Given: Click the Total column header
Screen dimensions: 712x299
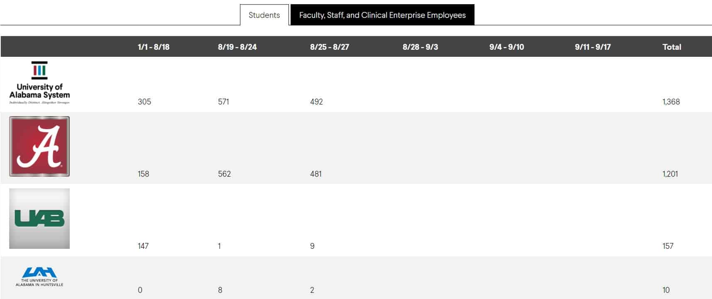Looking at the screenshot, I should (x=671, y=47).
